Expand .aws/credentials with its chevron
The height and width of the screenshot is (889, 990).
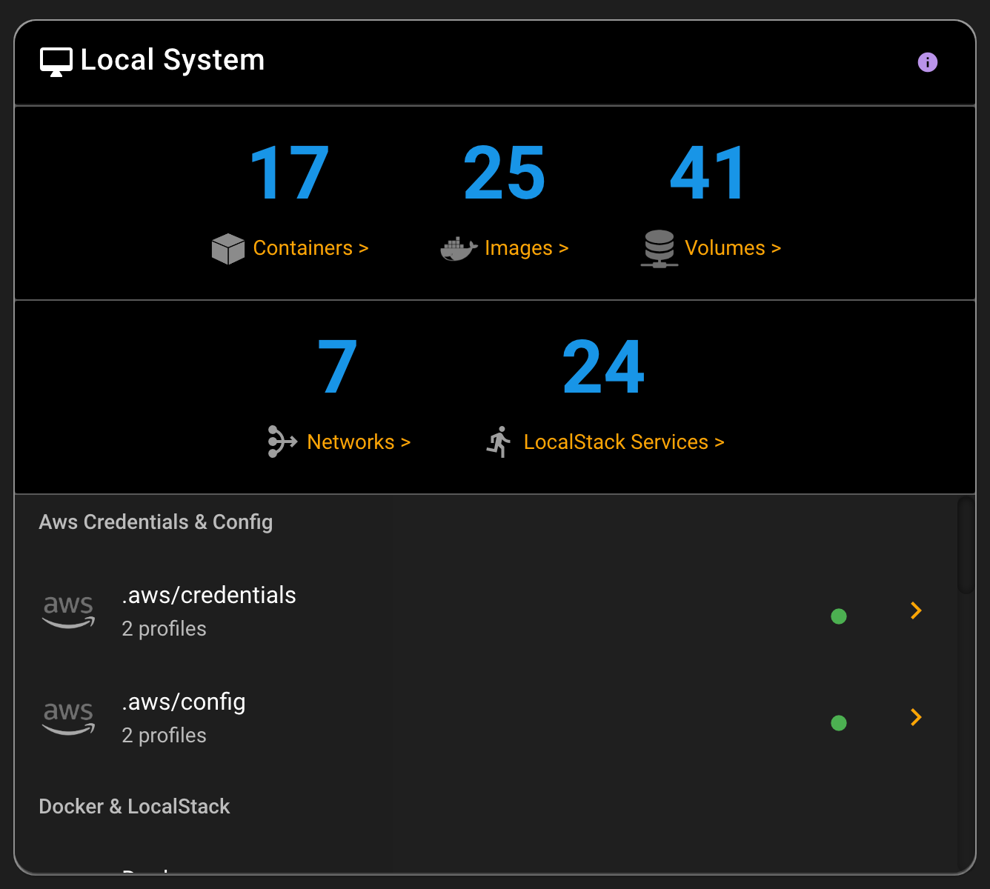point(916,610)
